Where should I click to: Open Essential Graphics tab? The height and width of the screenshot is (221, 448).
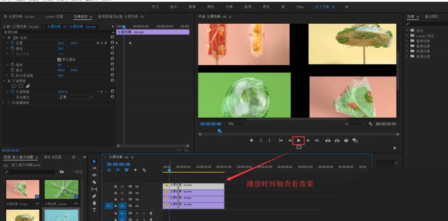(432, 17)
